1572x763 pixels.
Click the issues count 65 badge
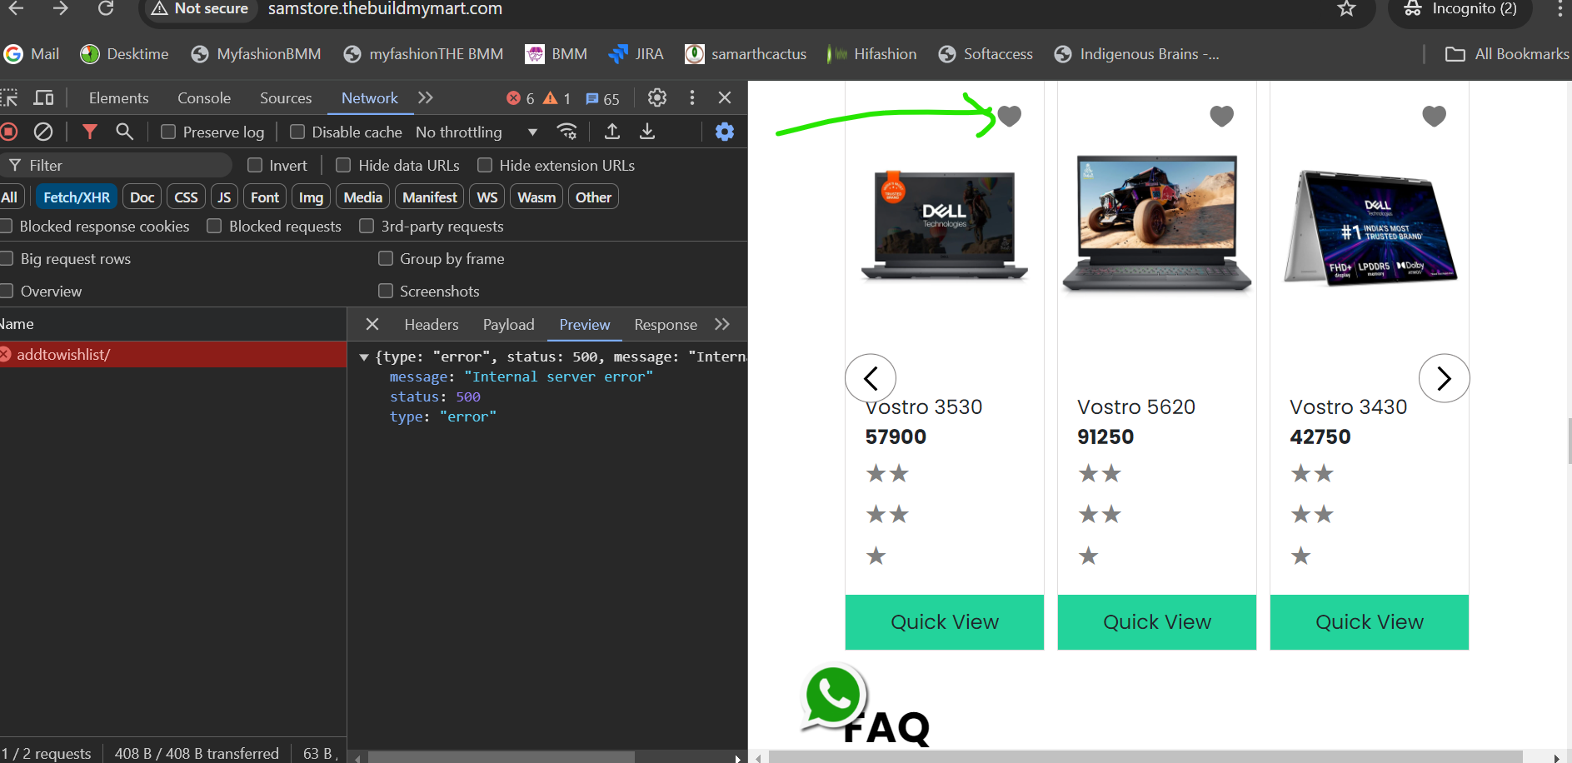(x=602, y=98)
